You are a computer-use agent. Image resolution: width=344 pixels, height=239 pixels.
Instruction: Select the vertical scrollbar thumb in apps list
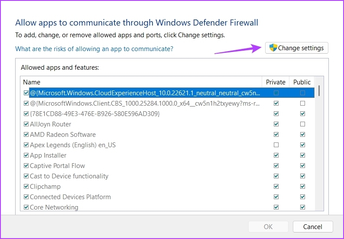tap(319, 90)
